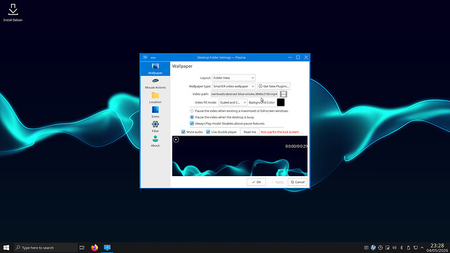This screenshot has height=253, width=450.
Task: Switch to the Location section
Action: [x=155, y=98]
